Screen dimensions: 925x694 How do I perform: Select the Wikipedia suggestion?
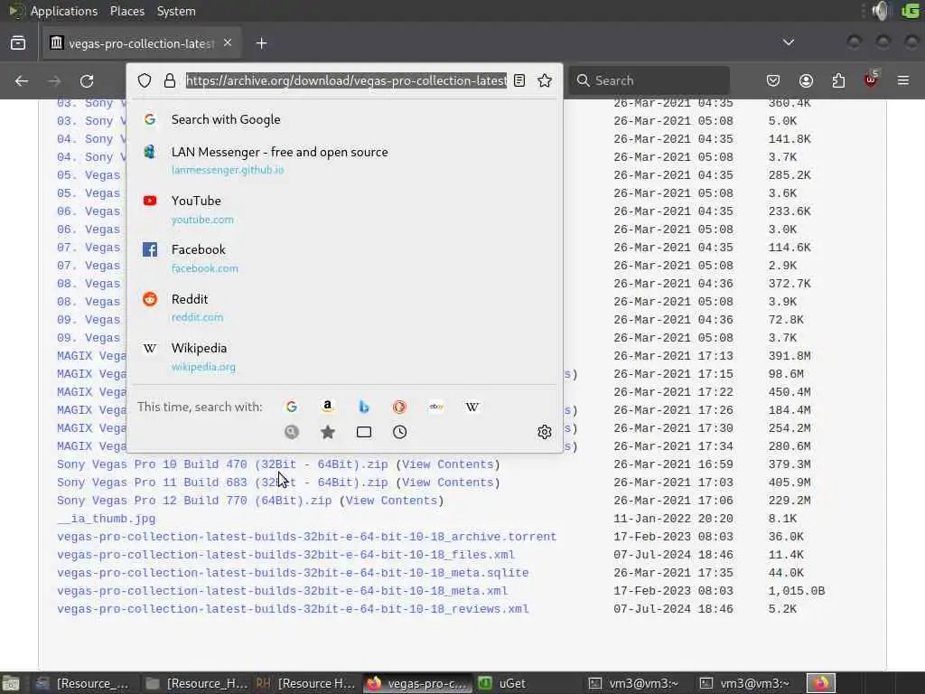344,356
